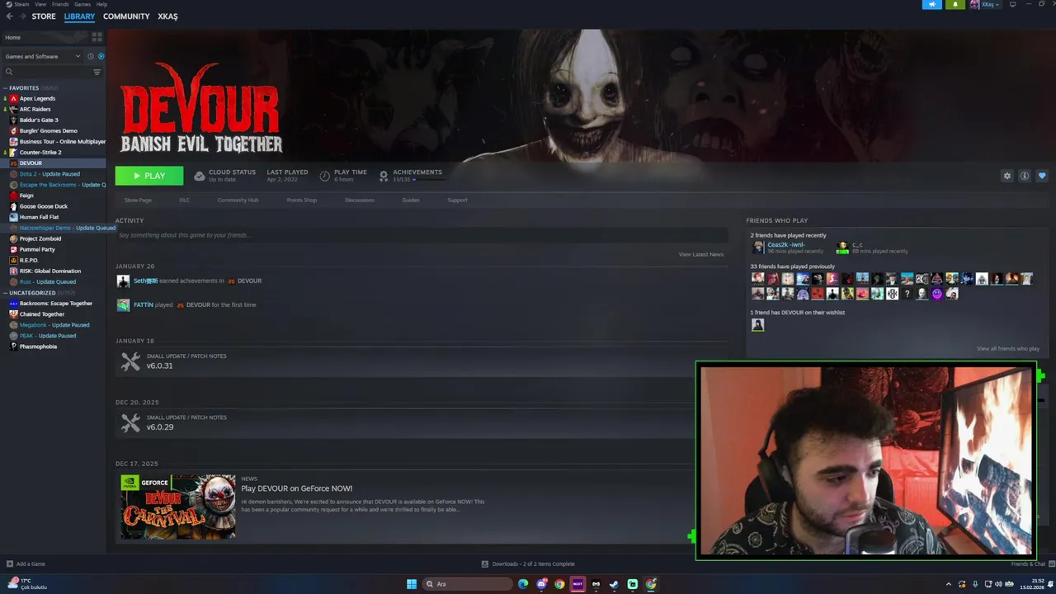Open Play DEVOUR on GeForce NOW article
Screen dimensions: 1056x594
[297, 488]
